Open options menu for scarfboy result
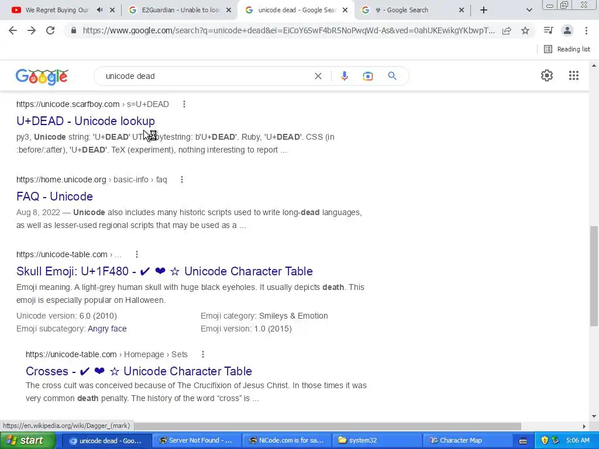 [184, 104]
